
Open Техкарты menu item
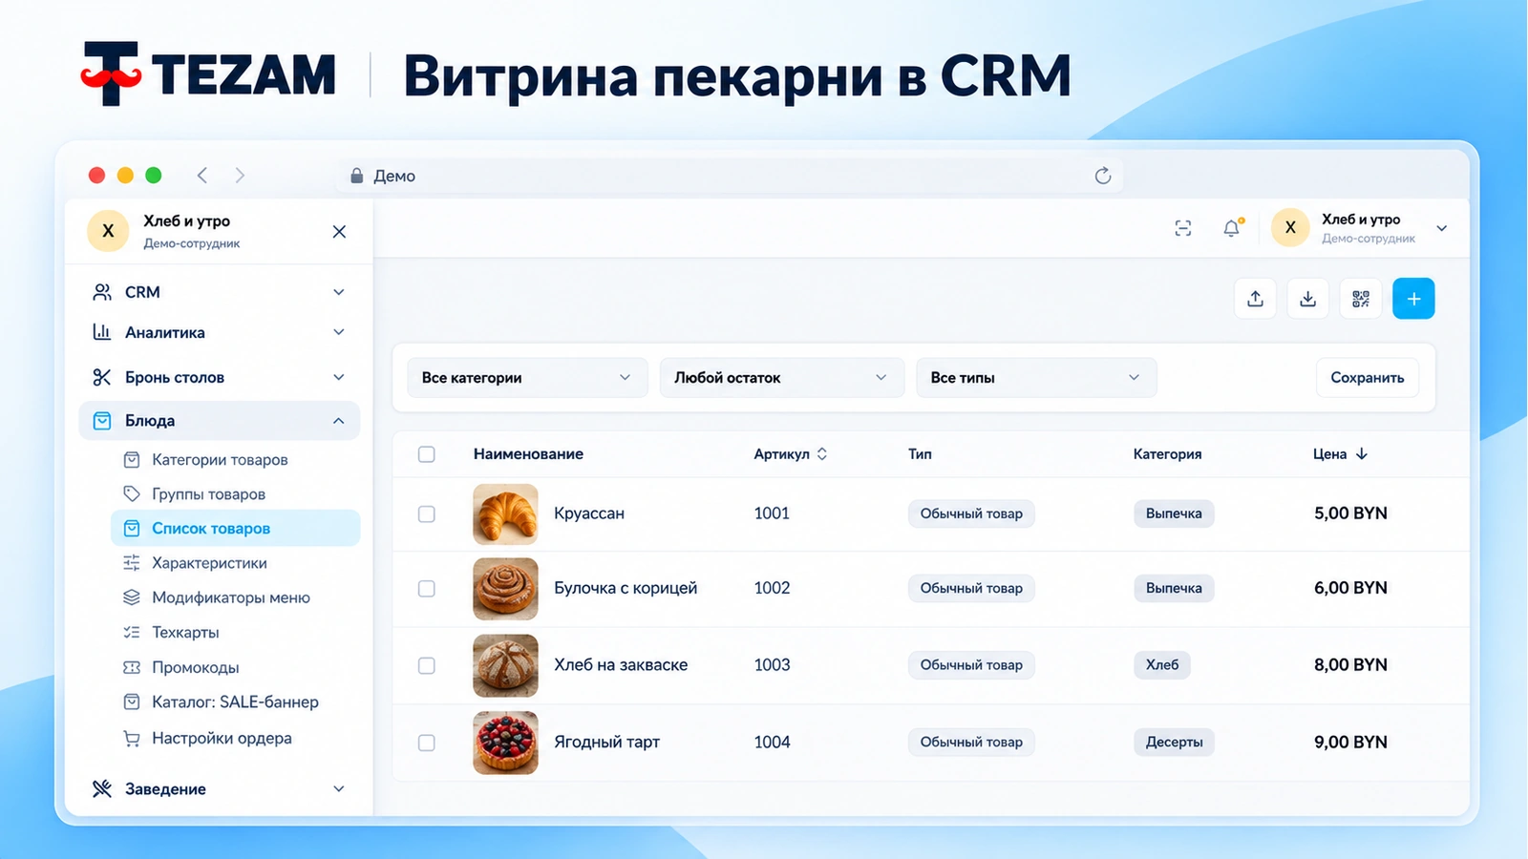point(235,632)
